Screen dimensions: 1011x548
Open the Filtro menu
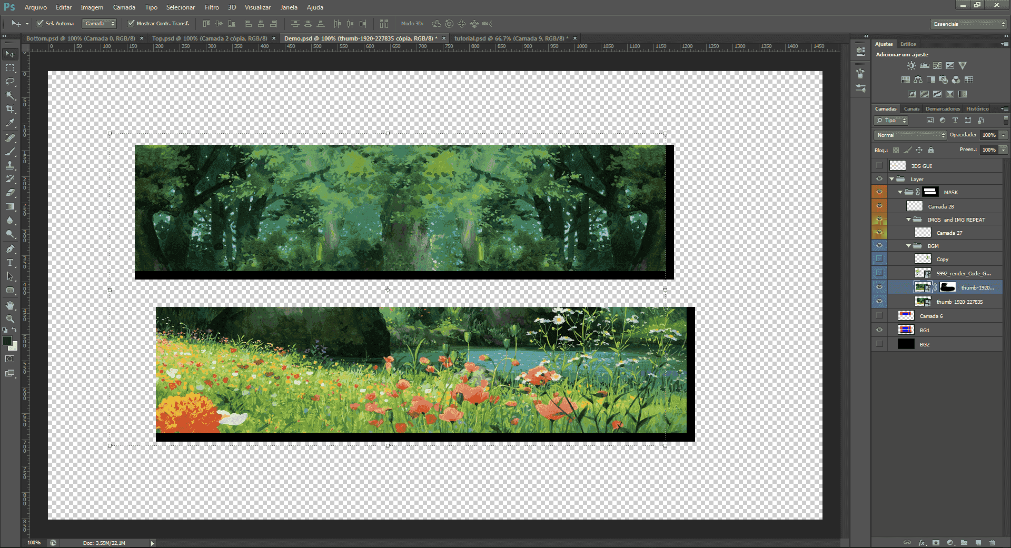212,7
